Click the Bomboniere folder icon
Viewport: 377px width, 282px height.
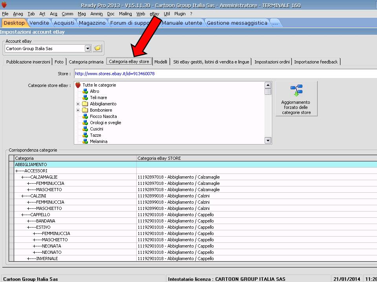tap(85, 110)
